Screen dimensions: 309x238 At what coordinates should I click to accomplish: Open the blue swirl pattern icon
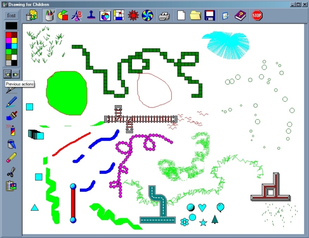147,16
